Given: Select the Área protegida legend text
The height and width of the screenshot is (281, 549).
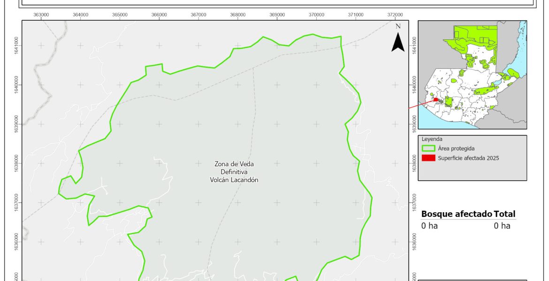Looking at the screenshot, I should tap(456, 148).
